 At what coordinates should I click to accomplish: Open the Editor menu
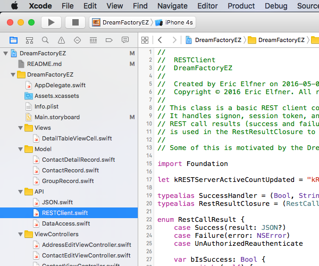(x=207, y=6)
